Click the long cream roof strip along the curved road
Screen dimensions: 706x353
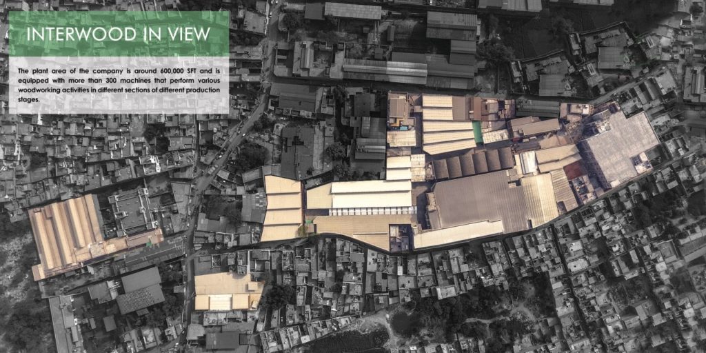(x=457, y=234)
